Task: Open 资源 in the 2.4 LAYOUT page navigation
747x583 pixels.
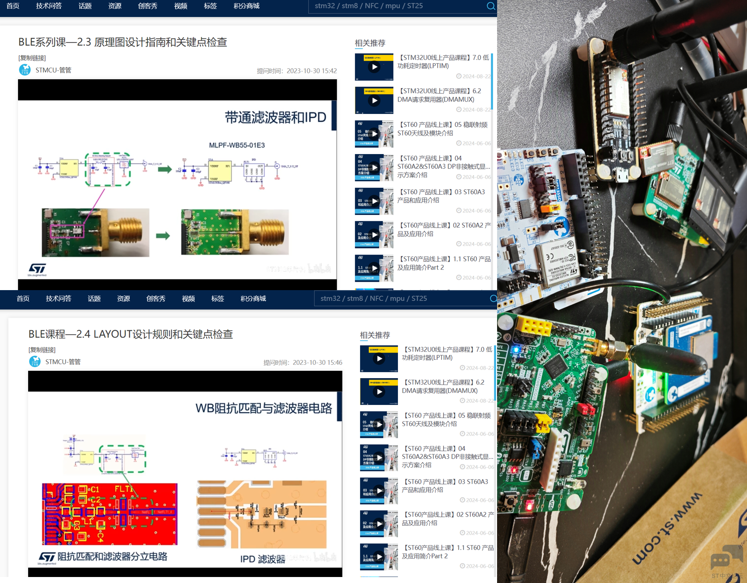Action: click(124, 298)
